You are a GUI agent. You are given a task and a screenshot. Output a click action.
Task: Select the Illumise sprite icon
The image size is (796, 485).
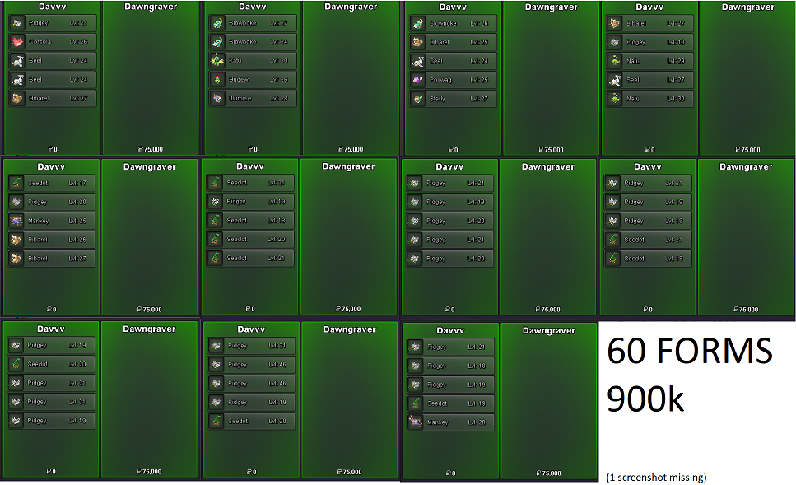[217, 99]
